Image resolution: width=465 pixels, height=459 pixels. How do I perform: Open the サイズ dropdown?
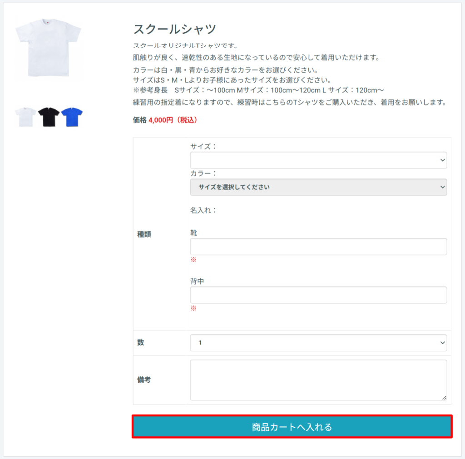click(x=318, y=160)
